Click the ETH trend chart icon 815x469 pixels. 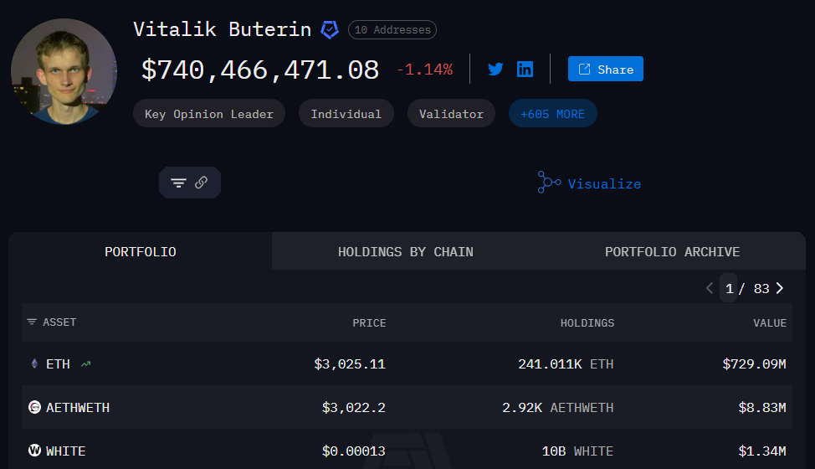(86, 364)
